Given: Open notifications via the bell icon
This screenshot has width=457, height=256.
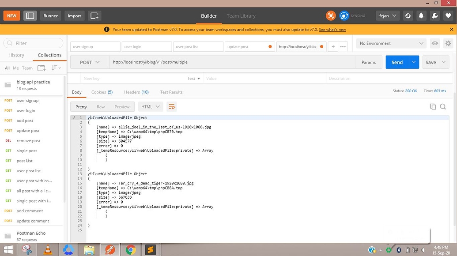Looking at the screenshot, I should point(421,15).
